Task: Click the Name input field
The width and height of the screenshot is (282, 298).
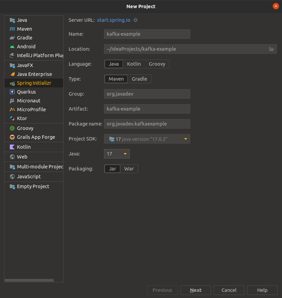Action: point(147,34)
